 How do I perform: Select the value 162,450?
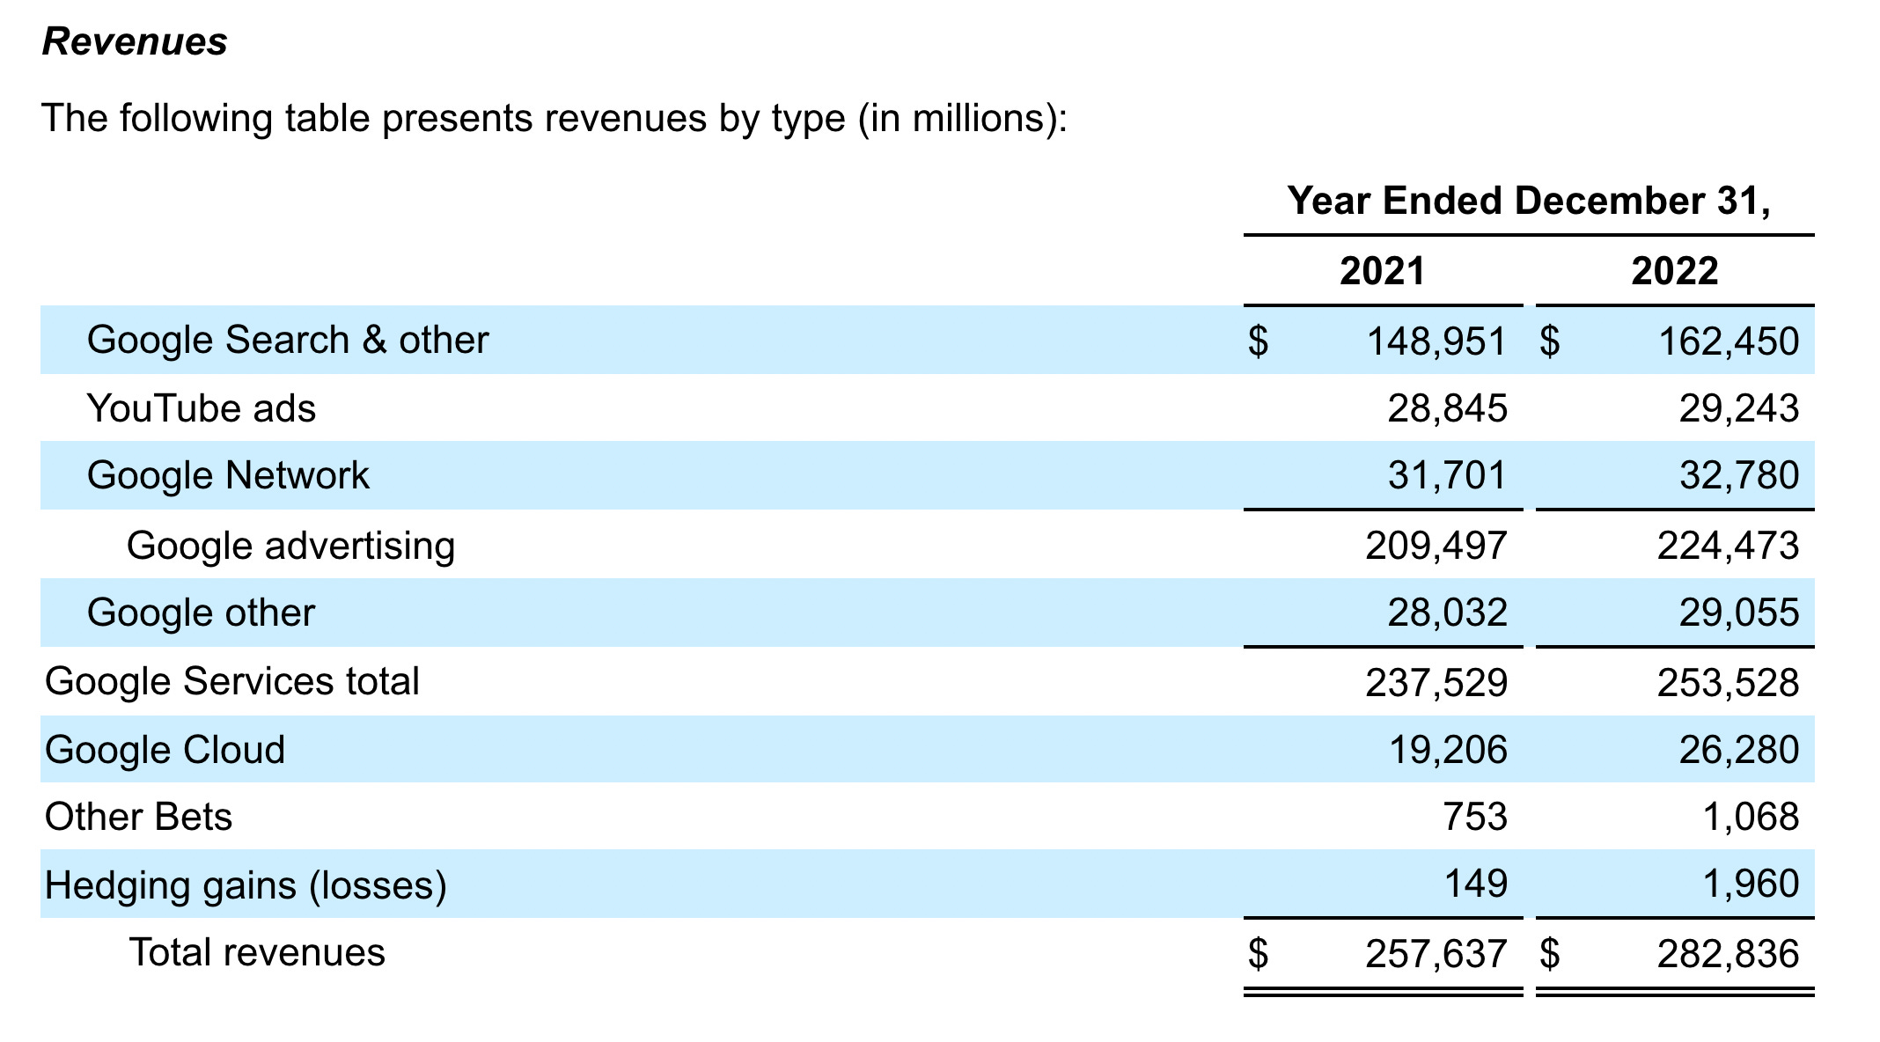click(1729, 341)
